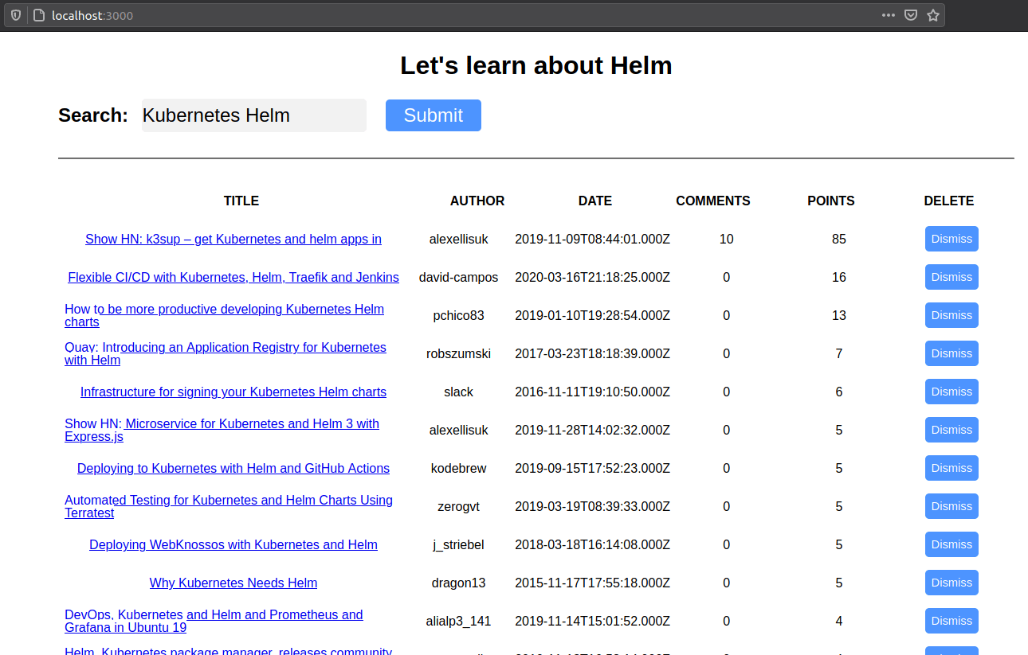
Task: Bookmark this page with the star icon
Action: tap(932, 15)
